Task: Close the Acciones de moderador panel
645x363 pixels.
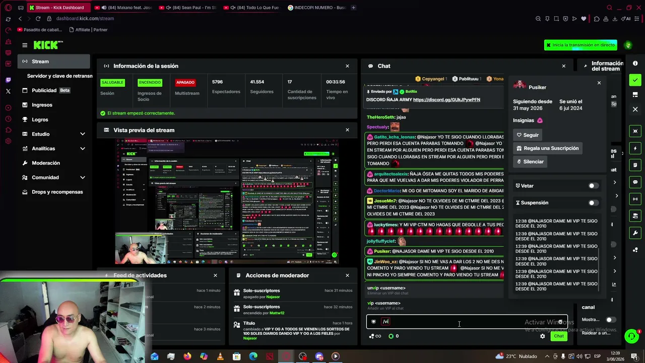Action: click(x=347, y=275)
